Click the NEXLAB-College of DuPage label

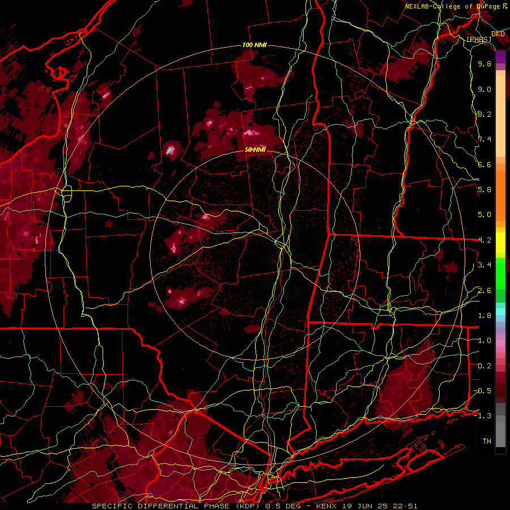[x=456, y=6]
